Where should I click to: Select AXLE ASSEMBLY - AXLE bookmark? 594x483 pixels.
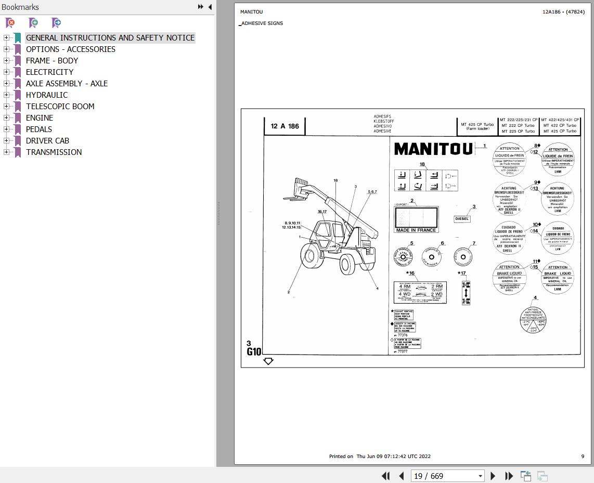(67, 83)
